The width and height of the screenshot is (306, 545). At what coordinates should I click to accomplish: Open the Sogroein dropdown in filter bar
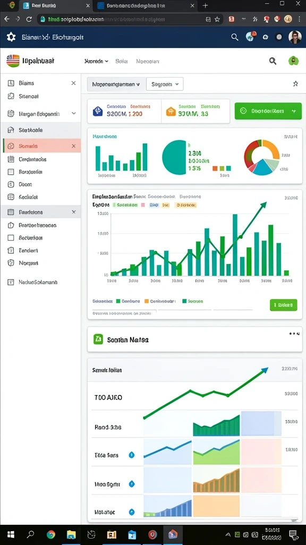165,84
